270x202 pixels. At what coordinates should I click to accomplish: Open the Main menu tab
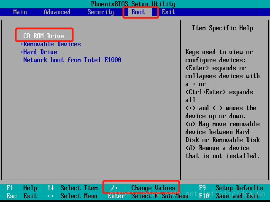pos(20,12)
